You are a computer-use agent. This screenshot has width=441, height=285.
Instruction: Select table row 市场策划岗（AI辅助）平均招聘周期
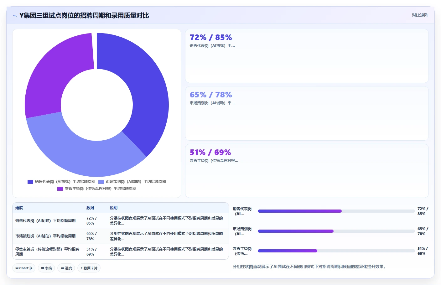coord(121,236)
